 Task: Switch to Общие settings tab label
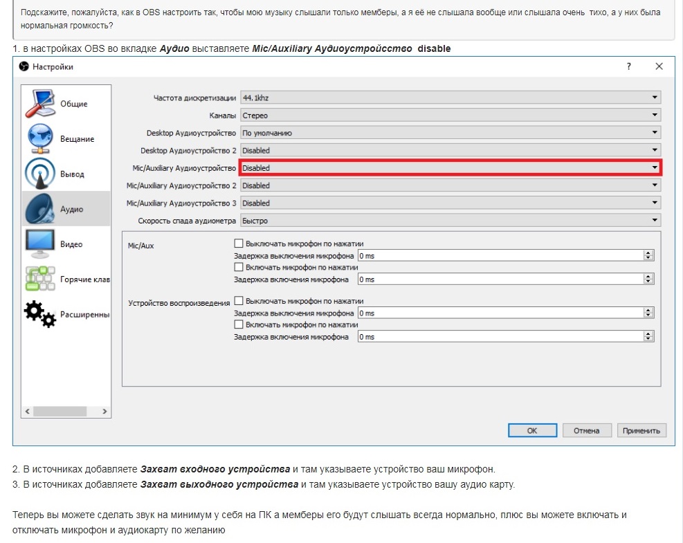73,104
